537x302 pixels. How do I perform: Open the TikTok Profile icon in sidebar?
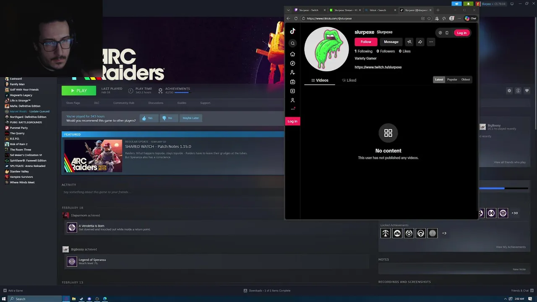coord(292,100)
